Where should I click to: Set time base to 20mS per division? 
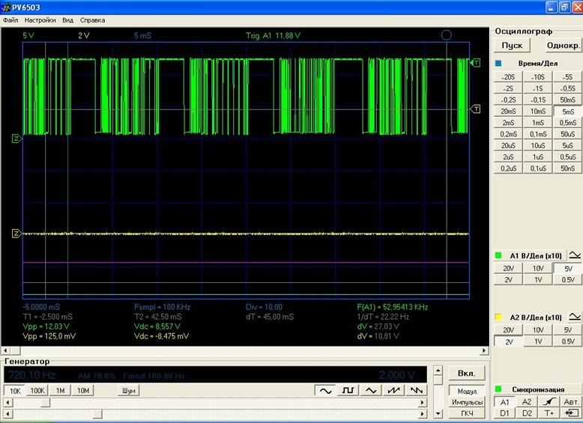508,111
